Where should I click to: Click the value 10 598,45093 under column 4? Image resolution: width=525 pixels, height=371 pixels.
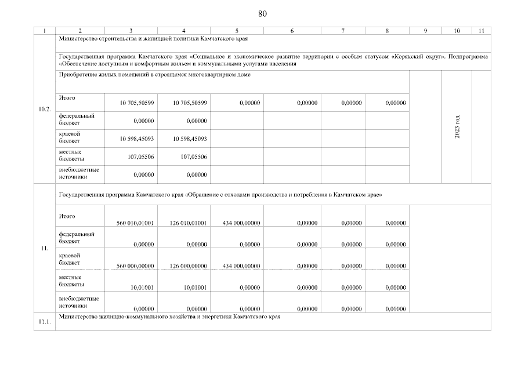(190, 139)
